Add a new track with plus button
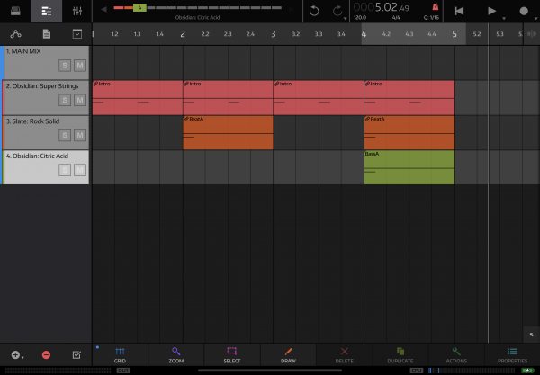 coord(15,354)
